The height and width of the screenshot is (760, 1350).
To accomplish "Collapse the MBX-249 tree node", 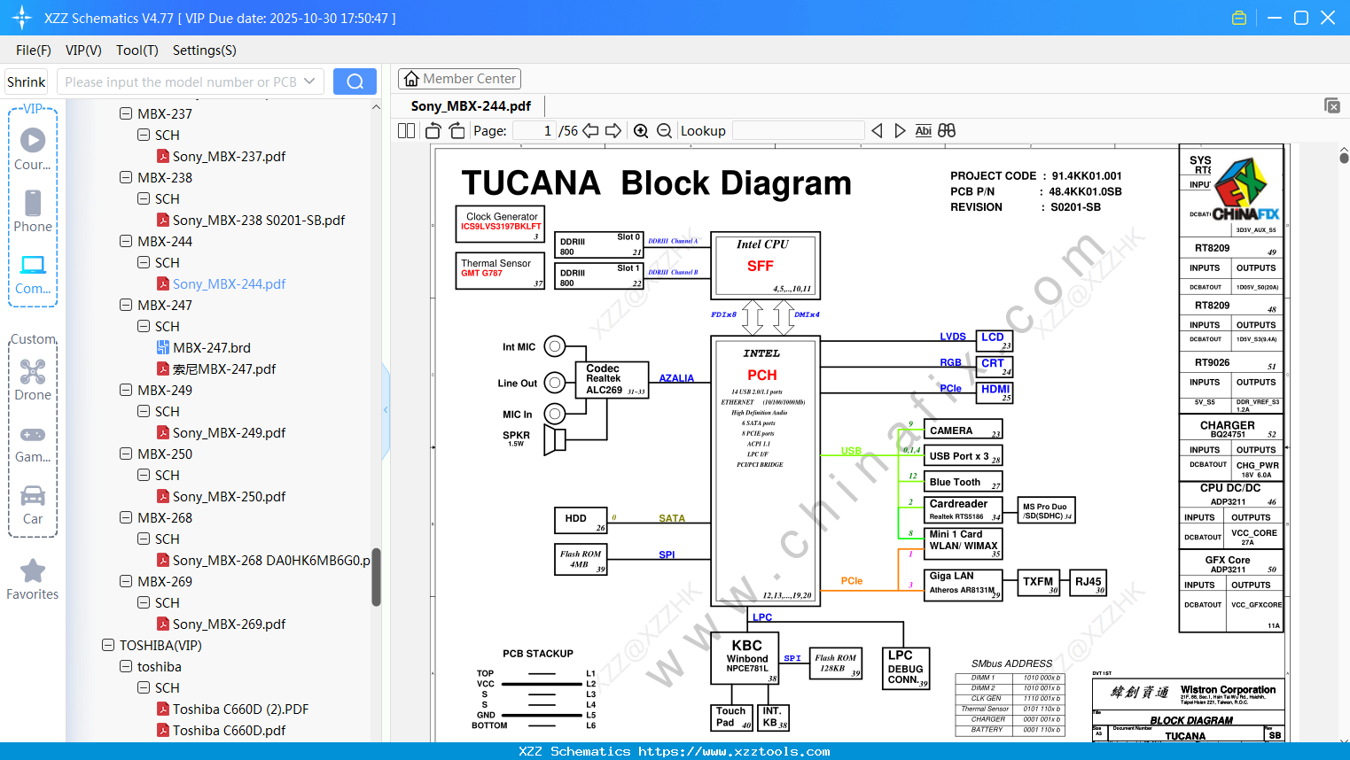I will 126,391.
